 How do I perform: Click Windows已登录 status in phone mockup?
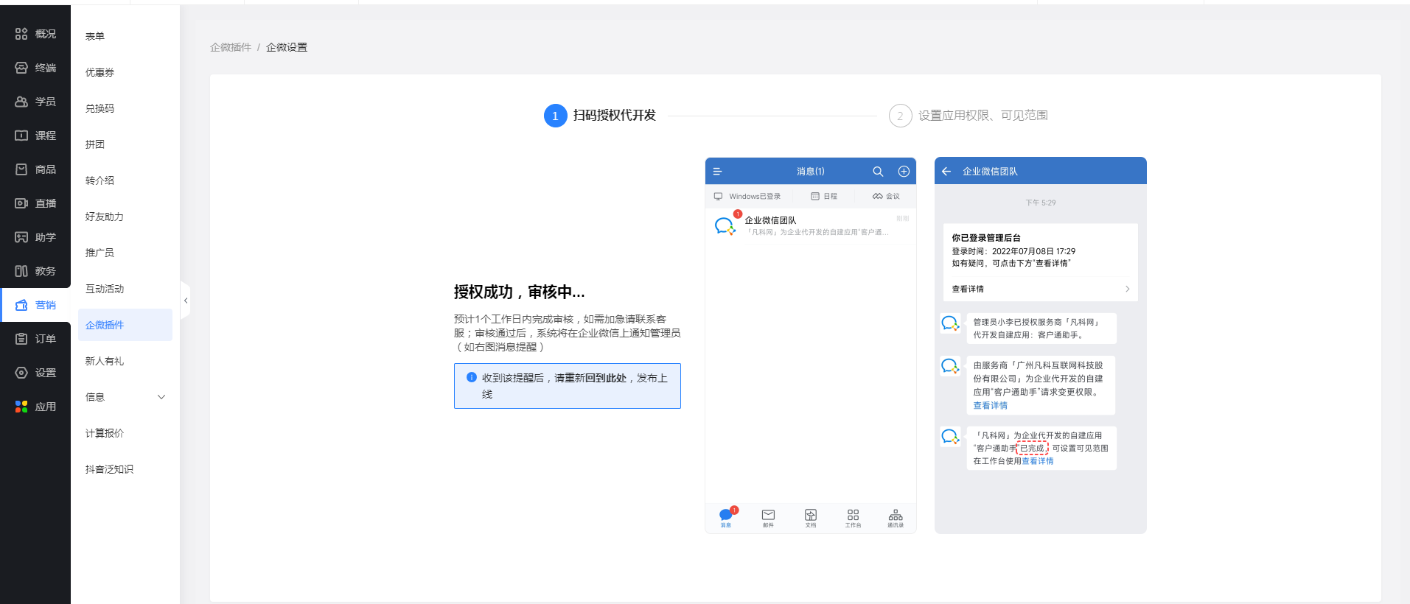pyautogui.click(x=747, y=197)
